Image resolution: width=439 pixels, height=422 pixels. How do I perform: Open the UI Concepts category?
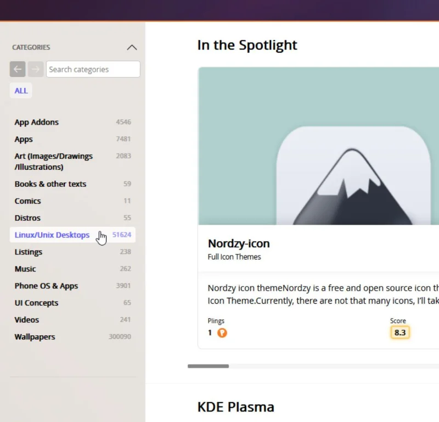[72, 303]
